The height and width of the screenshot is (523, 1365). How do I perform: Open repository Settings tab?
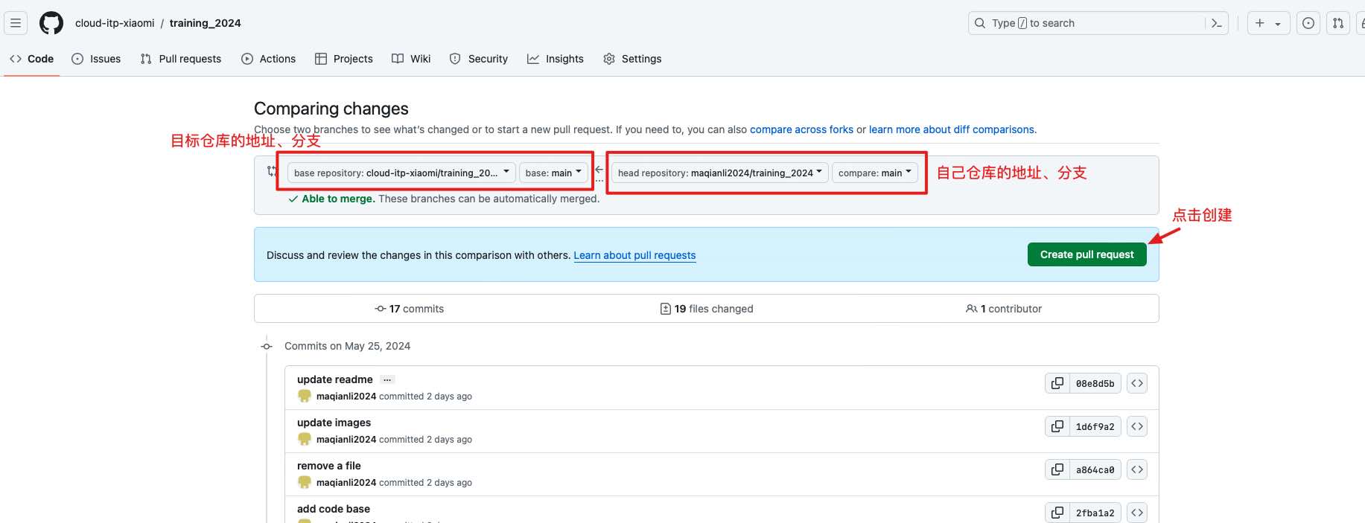(x=632, y=59)
